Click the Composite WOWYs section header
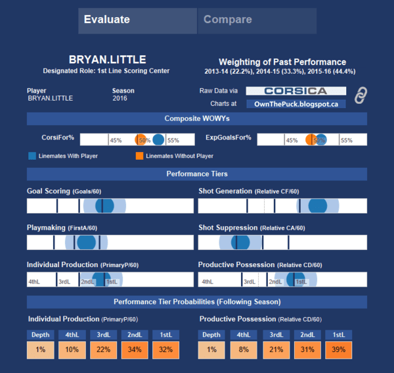Screen dimensions: 394x373 197,118
